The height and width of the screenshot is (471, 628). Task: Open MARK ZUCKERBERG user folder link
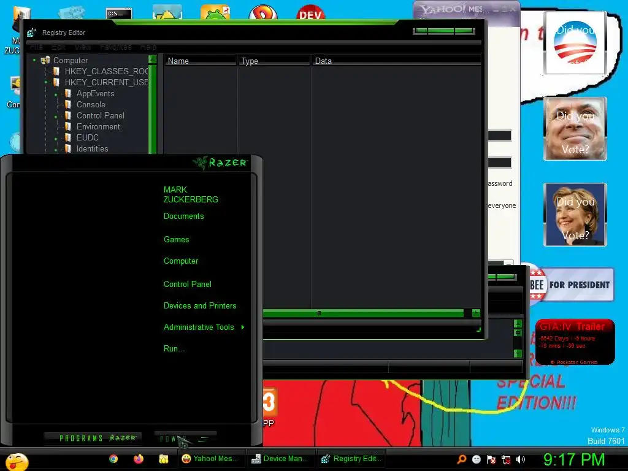[191, 194]
